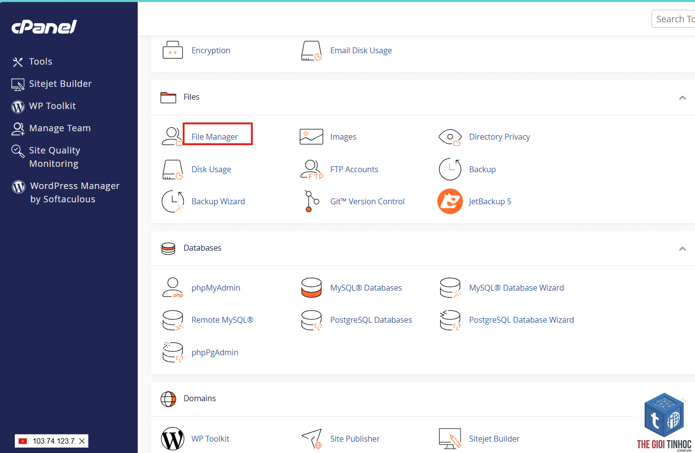Click the Domains section Sitejet Builder icon
This screenshot has height=453, width=695.
[450, 439]
